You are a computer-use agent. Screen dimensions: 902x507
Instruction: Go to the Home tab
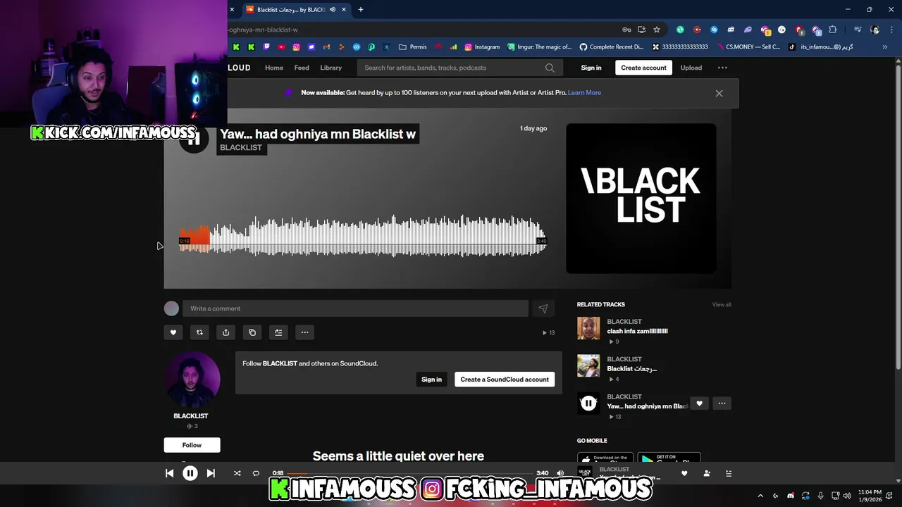[274, 68]
